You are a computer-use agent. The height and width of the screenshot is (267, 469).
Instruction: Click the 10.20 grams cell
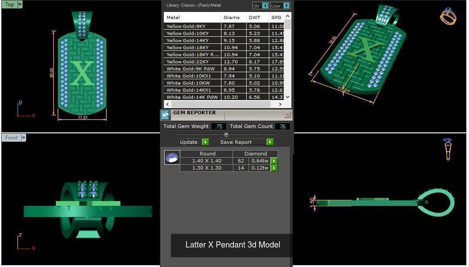pyautogui.click(x=233, y=97)
